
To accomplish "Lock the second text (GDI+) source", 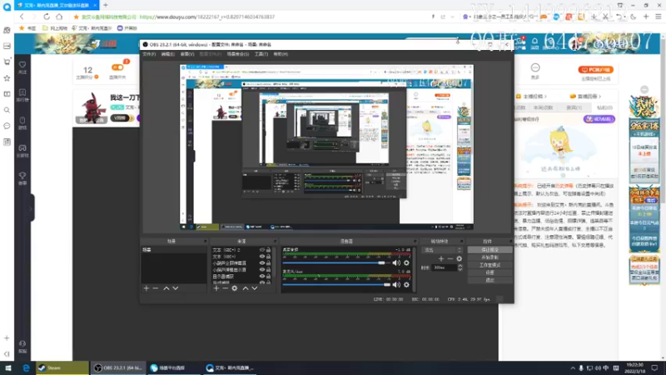I will tap(268, 257).
